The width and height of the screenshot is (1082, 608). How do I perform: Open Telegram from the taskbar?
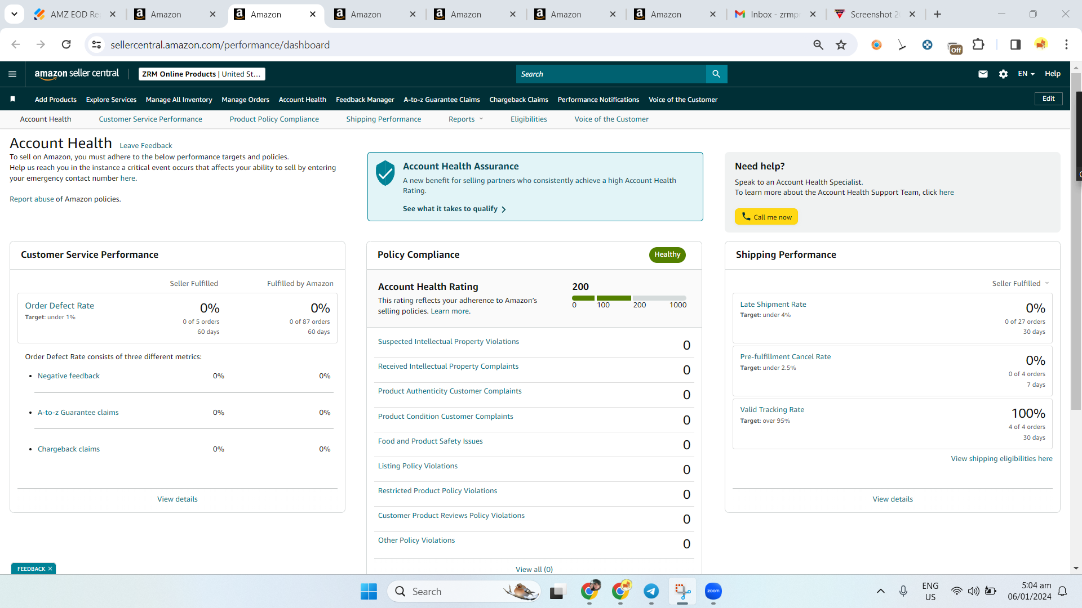(x=651, y=591)
